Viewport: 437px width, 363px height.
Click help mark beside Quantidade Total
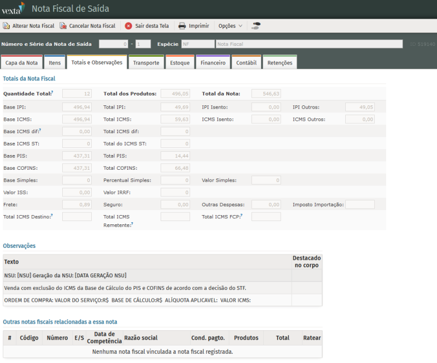tap(52, 93)
